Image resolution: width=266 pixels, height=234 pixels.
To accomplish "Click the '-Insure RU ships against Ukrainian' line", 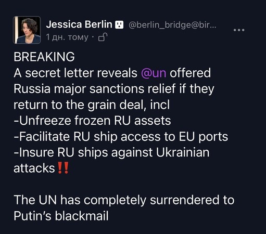I will 111,152.
